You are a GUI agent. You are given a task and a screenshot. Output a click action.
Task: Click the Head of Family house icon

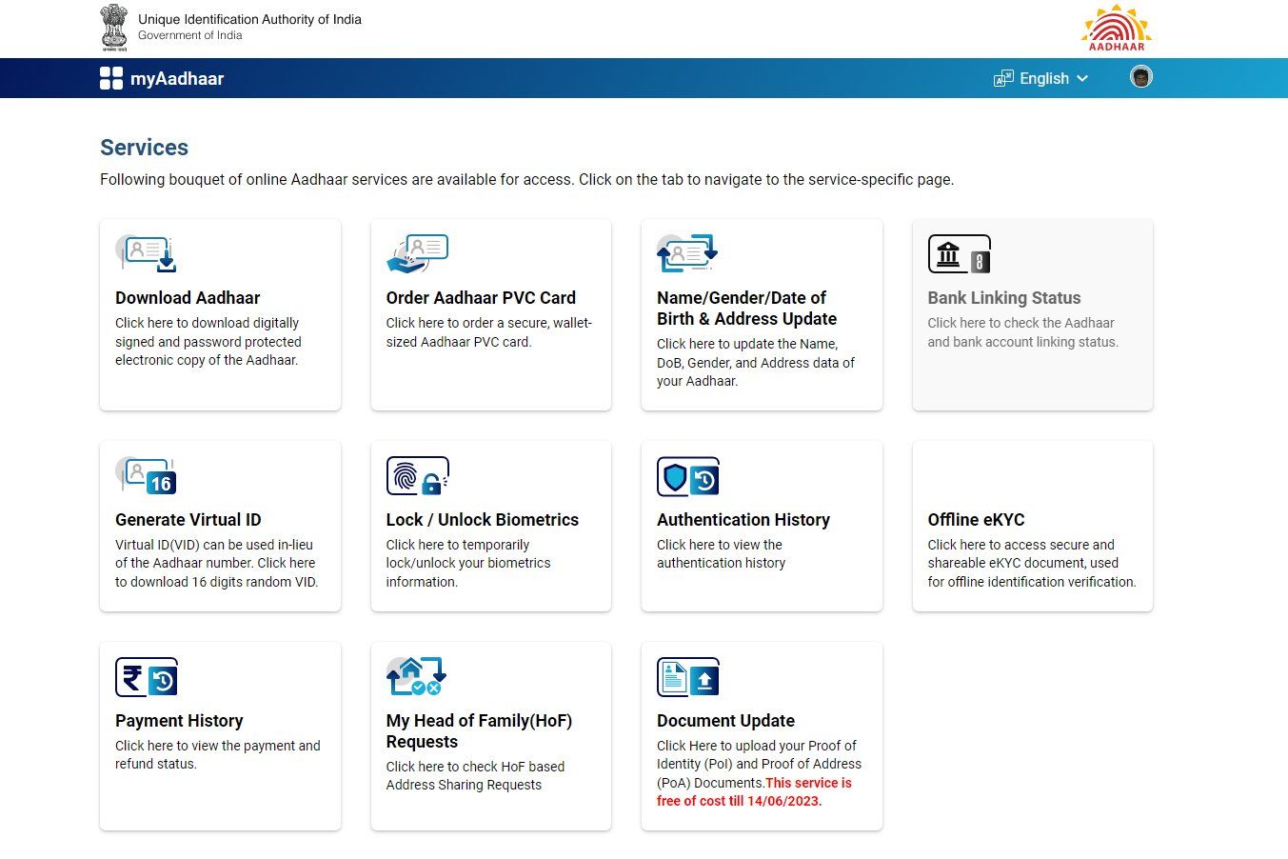click(x=417, y=676)
